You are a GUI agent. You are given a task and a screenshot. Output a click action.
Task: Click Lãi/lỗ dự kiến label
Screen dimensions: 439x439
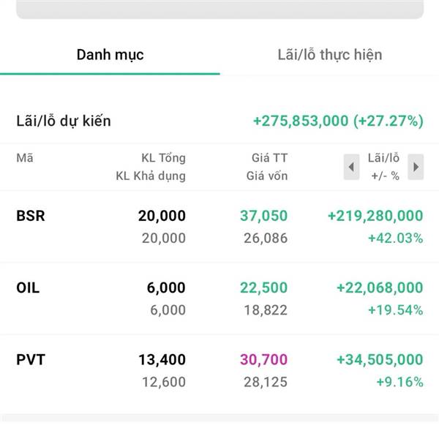(64, 121)
